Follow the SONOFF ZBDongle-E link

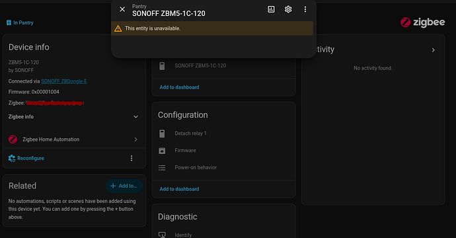(63, 81)
